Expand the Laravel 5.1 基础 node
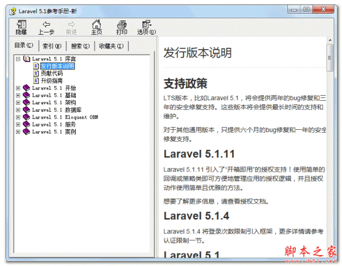 (18, 95)
